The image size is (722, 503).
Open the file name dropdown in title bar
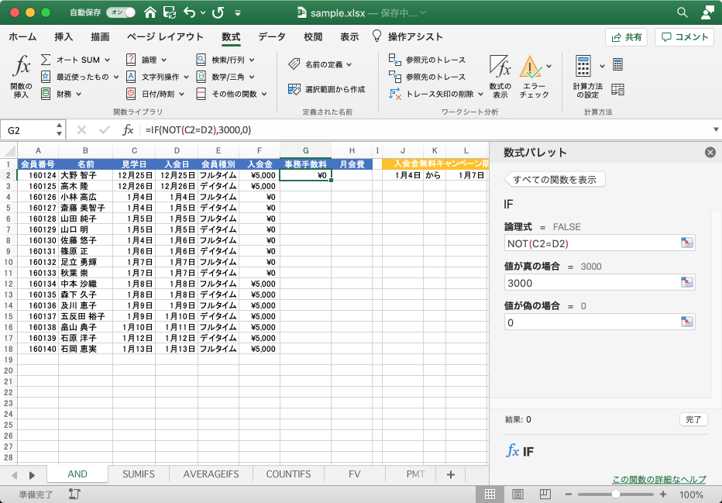[423, 13]
